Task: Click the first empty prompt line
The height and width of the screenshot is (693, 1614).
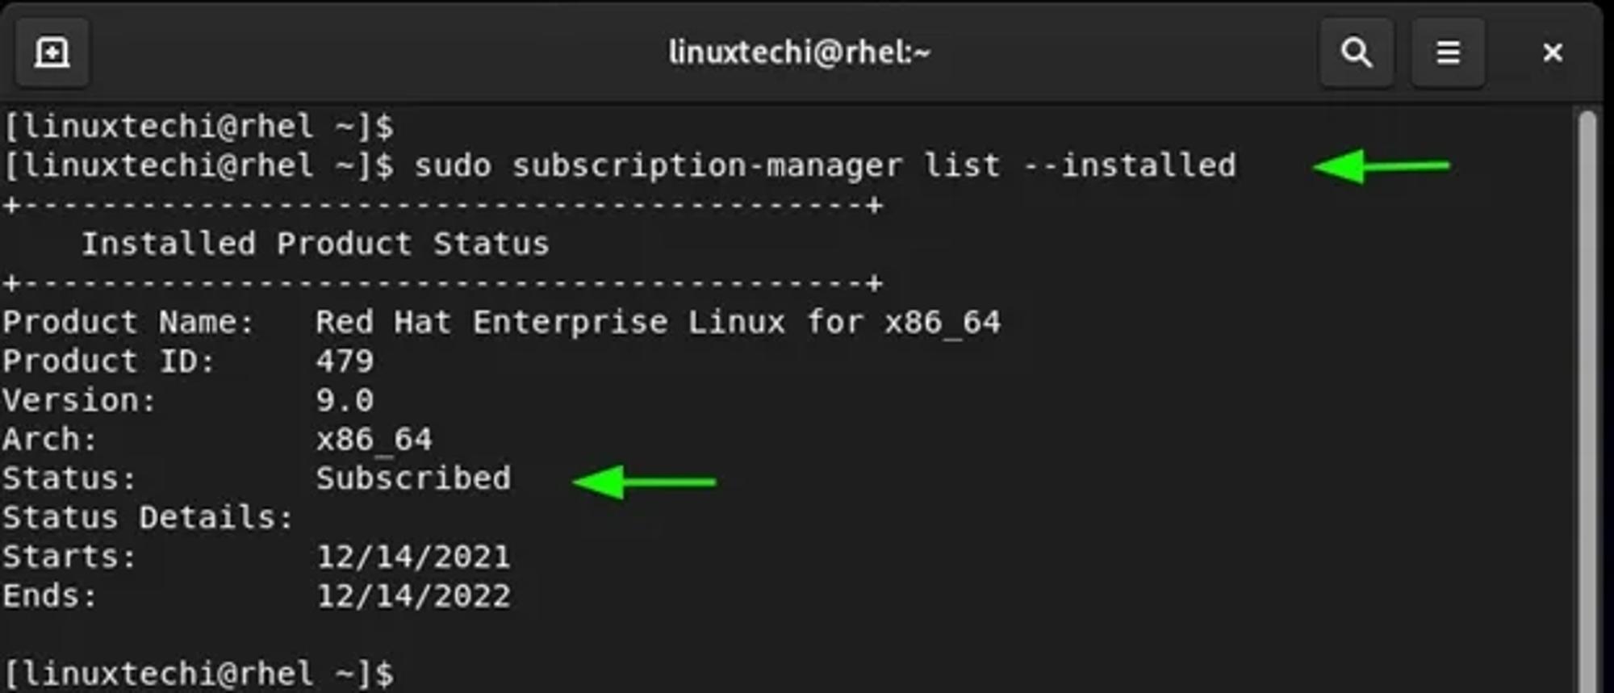Action: [199, 127]
